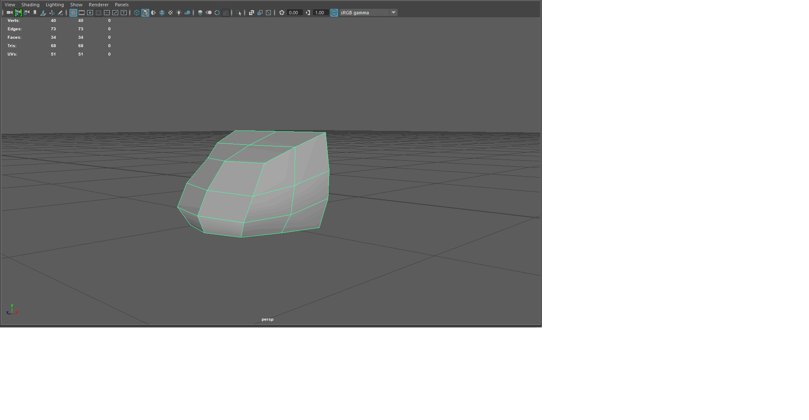
Task: Toggle the Lock Camera icon
Action: point(18,13)
